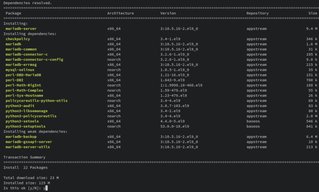The image size is (319, 192).
Task: Click the Repository column header
Action: click(257, 13)
